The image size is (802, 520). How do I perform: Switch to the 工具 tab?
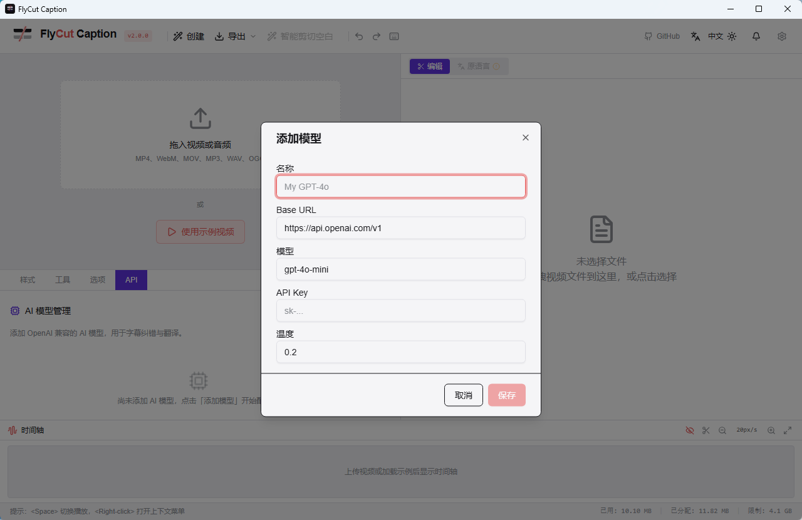coord(63,280)
